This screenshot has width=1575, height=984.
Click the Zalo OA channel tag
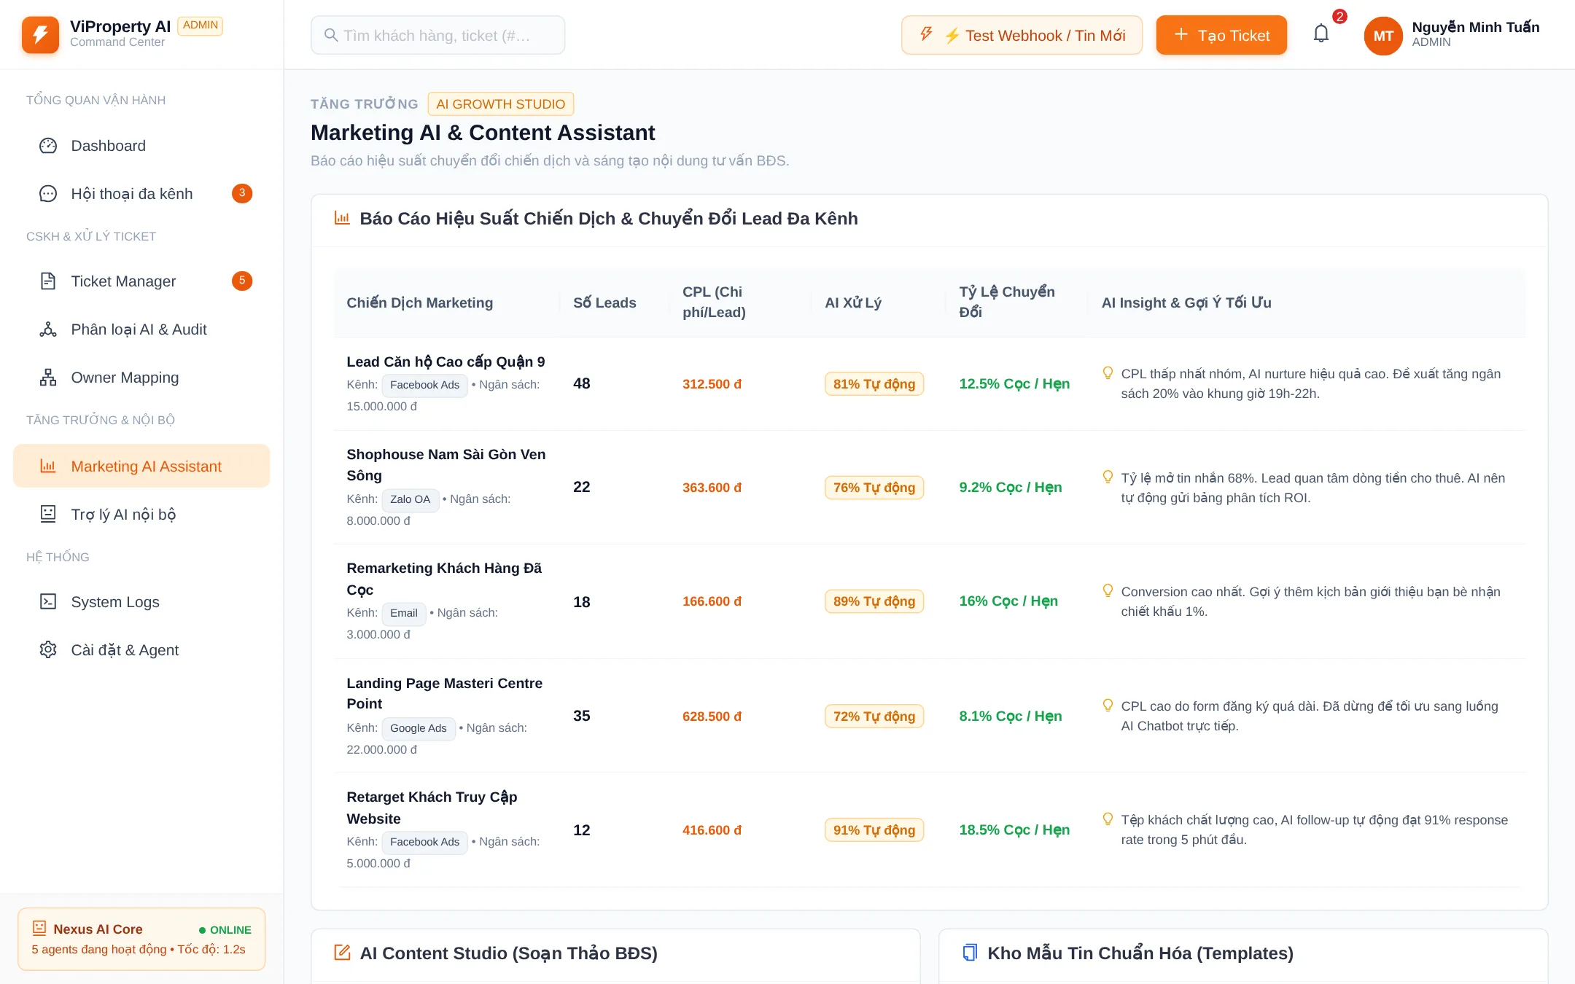(411, 500)
